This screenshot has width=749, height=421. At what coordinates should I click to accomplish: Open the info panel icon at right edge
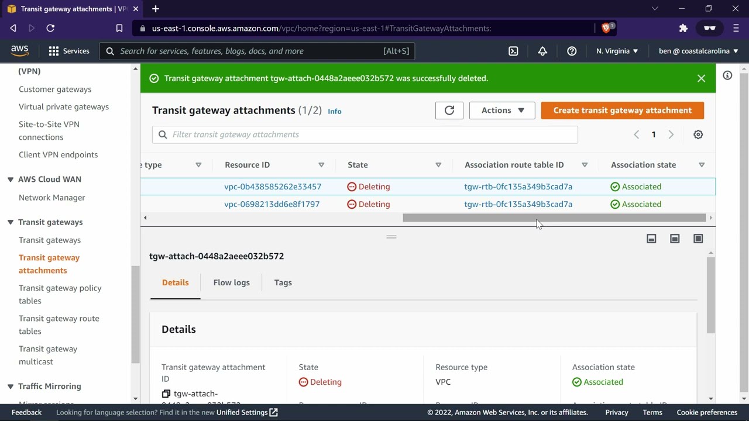pos(727,75)
